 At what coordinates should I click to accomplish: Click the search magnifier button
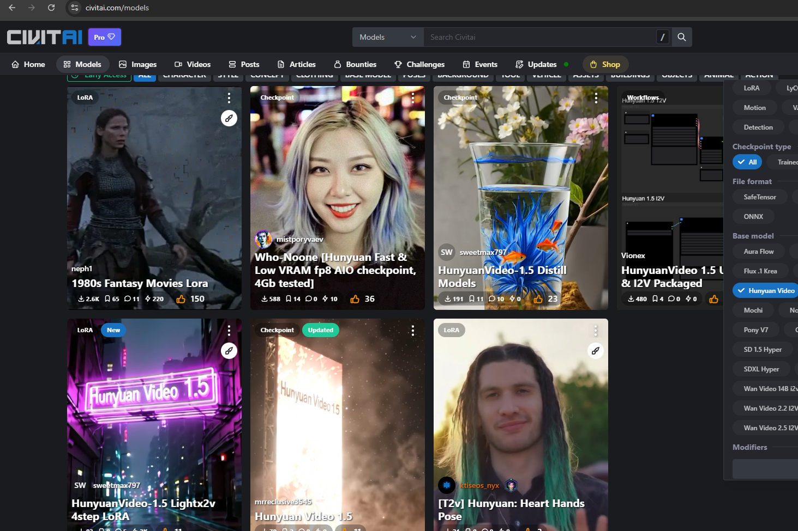pos(682,37)
